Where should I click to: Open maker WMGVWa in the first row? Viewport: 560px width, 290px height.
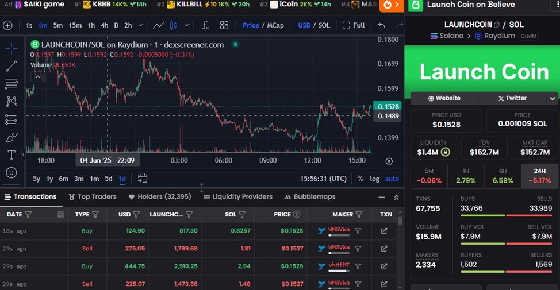339,230
